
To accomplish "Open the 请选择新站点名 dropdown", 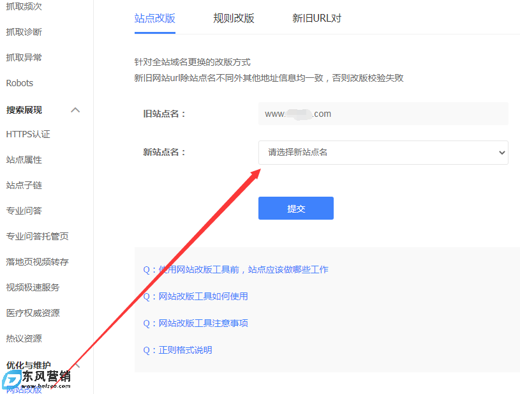I will pyautogui.click(x=383, y=153).
